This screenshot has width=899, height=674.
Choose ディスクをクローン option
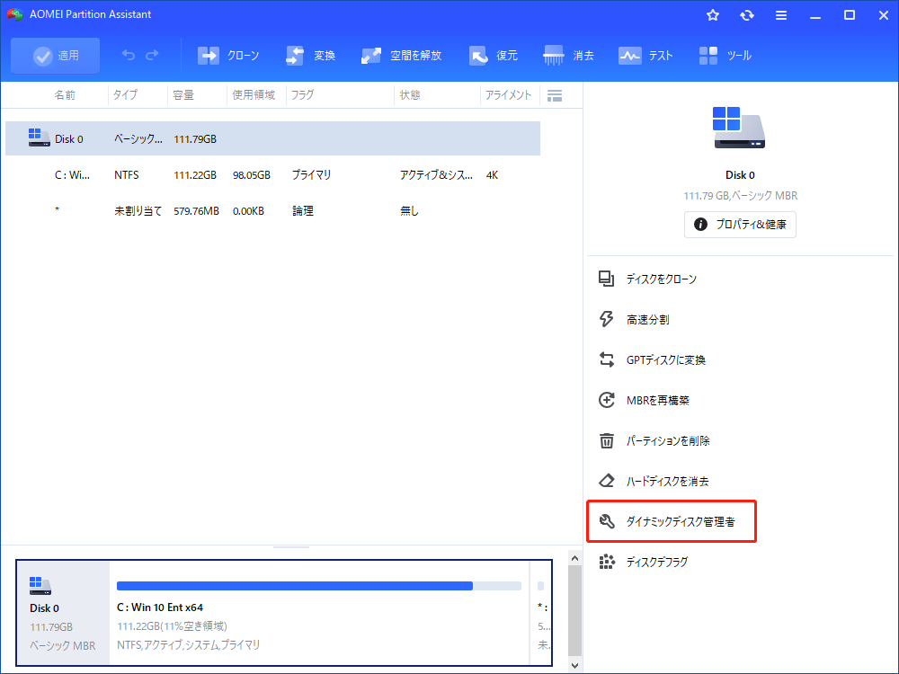(x=648, y=279)
